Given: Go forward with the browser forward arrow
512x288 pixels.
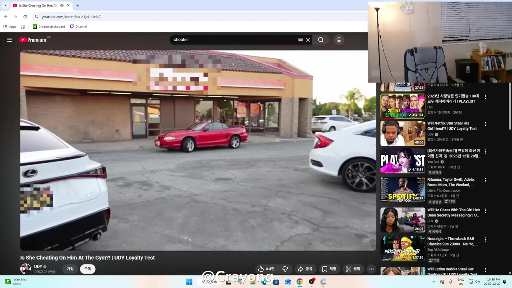Looking at the screenshot, I should pyautogui.click(x=15, y=17).
